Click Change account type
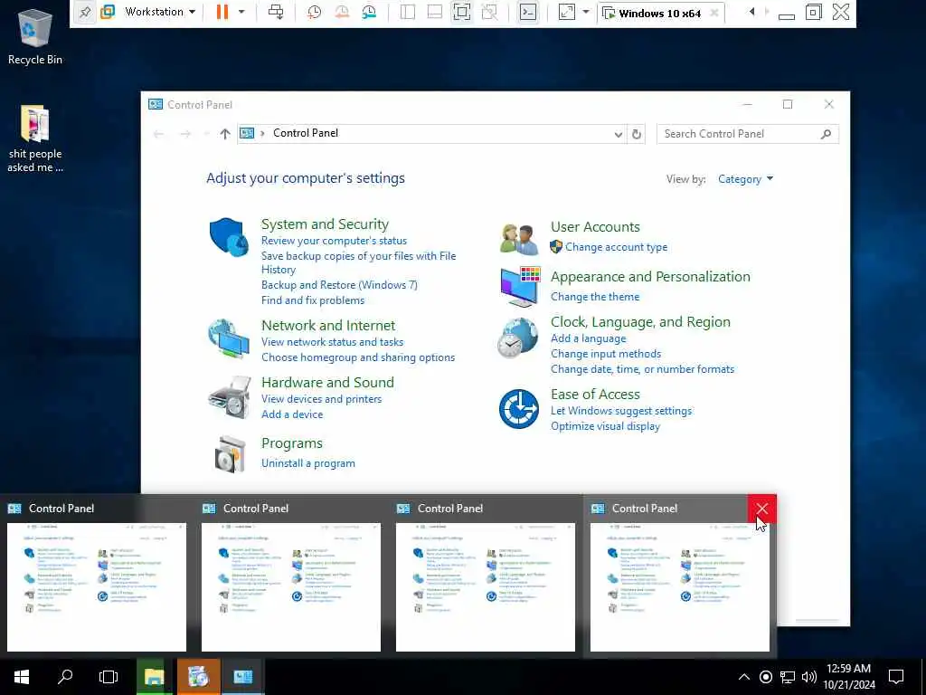926x695 pixels. click(x=616, y=247)
